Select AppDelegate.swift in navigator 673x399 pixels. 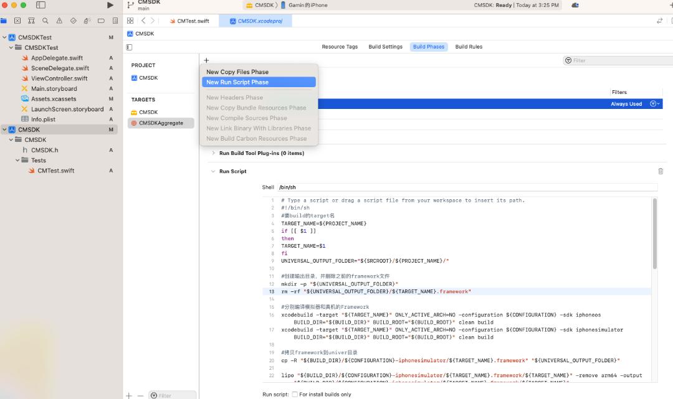57,58
